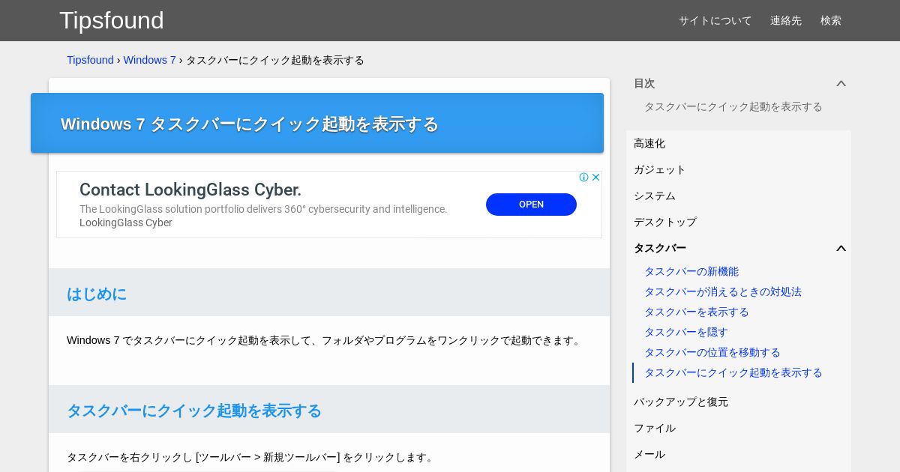
Task: Jump to タスクバーにクイック起動を表示する in the 目次 list
Action: pos(733,106)
